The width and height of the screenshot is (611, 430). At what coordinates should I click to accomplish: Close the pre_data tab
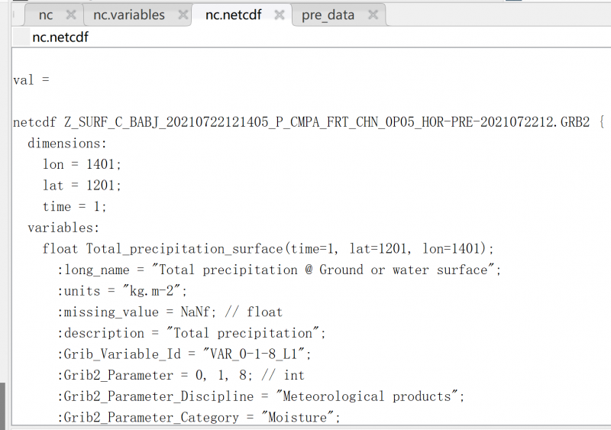373,15
